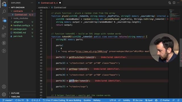Screen dimensions: 182x102
Task: Click the vertical editor scrollbar
Action: coord(181,53)
